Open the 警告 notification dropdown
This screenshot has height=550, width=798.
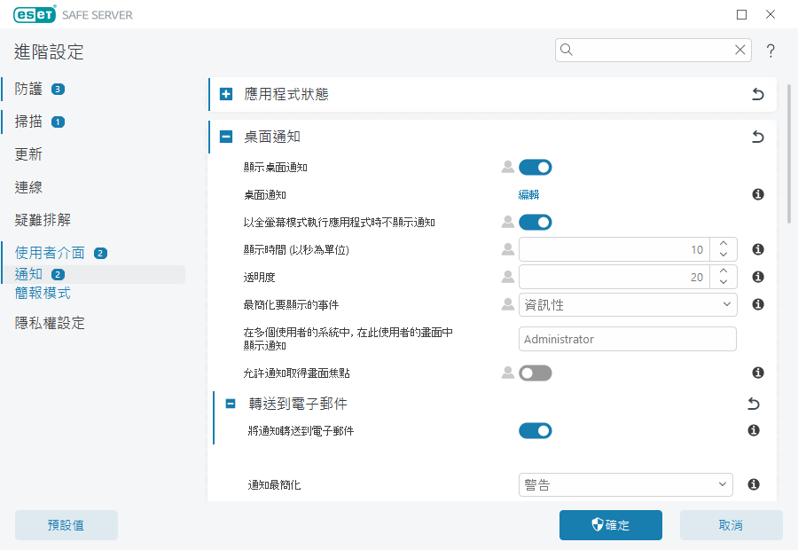625,484
